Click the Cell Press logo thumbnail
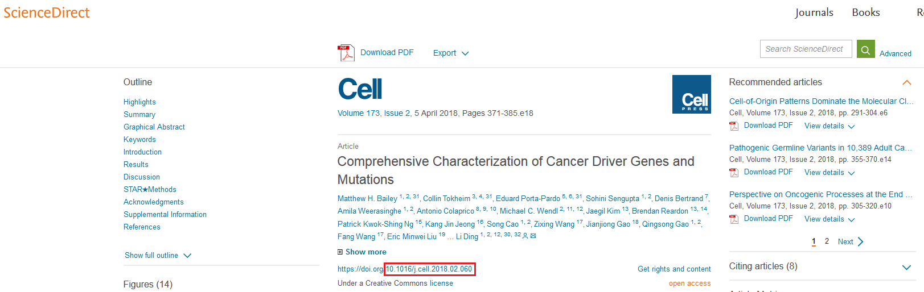The width and height of the screenshot is (924, 292). pyautogui.click(x=691, y=94)
